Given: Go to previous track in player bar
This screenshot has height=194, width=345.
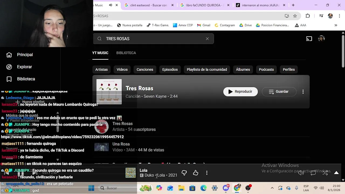Looking at the screenshot, I should coord(6,173).
